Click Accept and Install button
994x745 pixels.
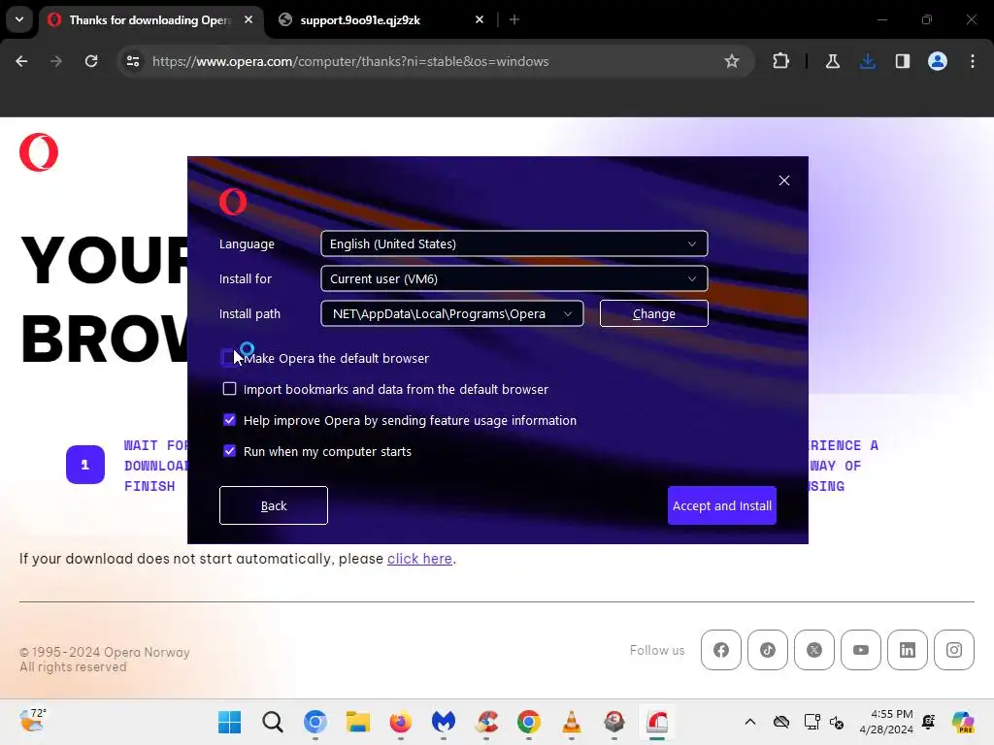721,505
